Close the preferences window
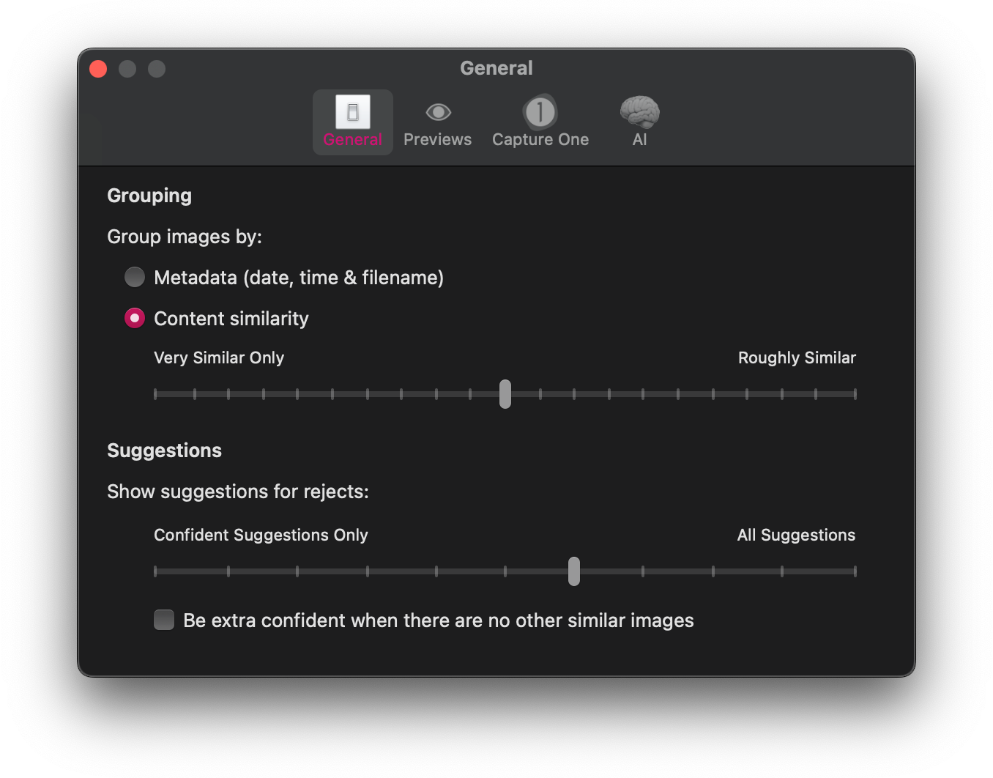 click(98, 69)
